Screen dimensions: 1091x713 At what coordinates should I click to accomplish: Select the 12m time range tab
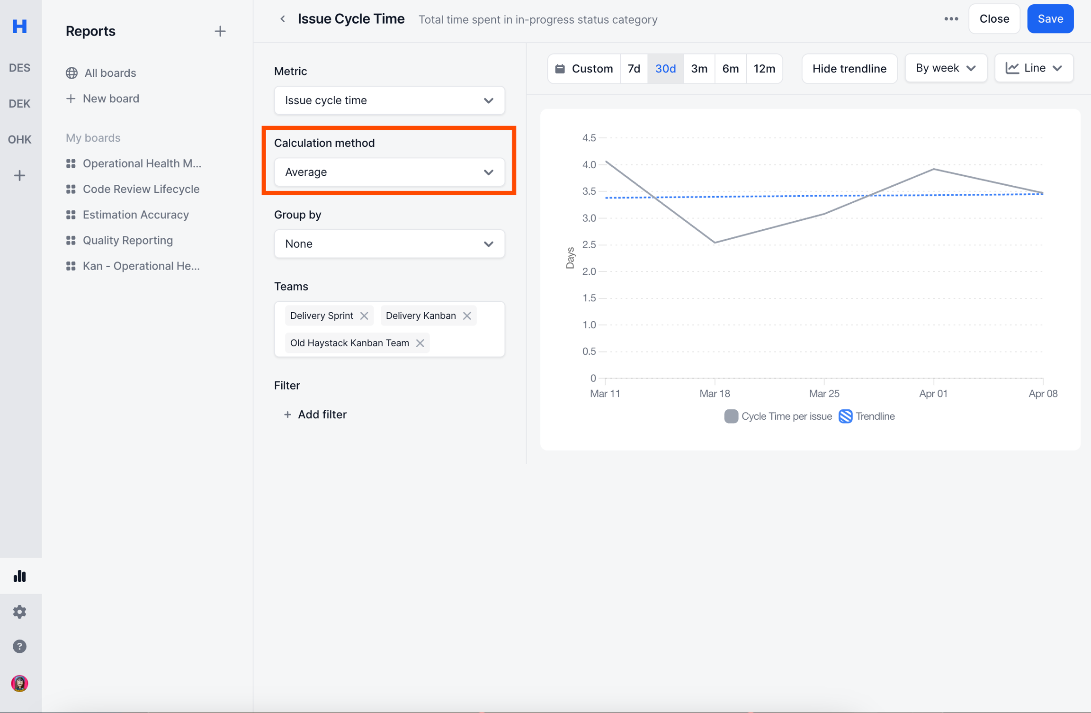(x=764, y=69)
